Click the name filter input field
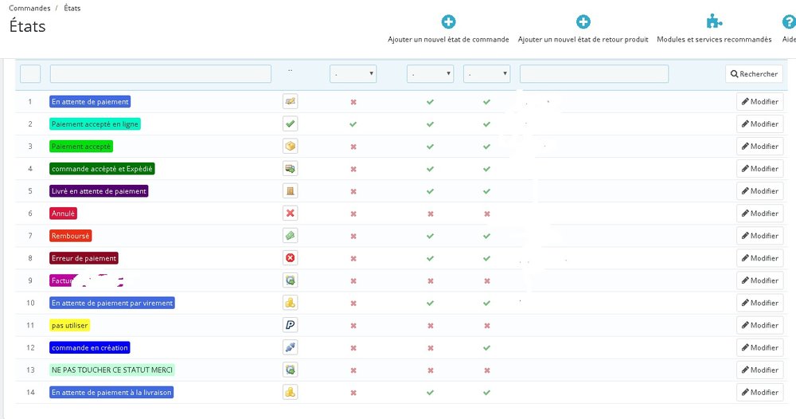The width and height of the screenshot is (796, 419). point(161,73)
